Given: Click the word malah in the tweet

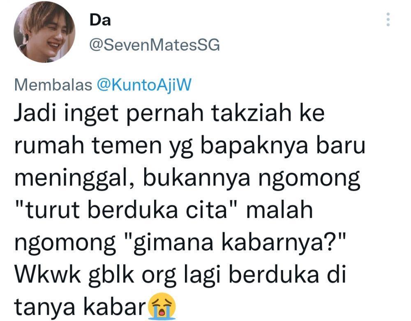Looking at the screenshot, I should click(x=279, y=210).
